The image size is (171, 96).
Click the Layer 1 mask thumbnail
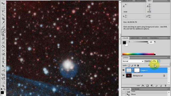[137, 70]
